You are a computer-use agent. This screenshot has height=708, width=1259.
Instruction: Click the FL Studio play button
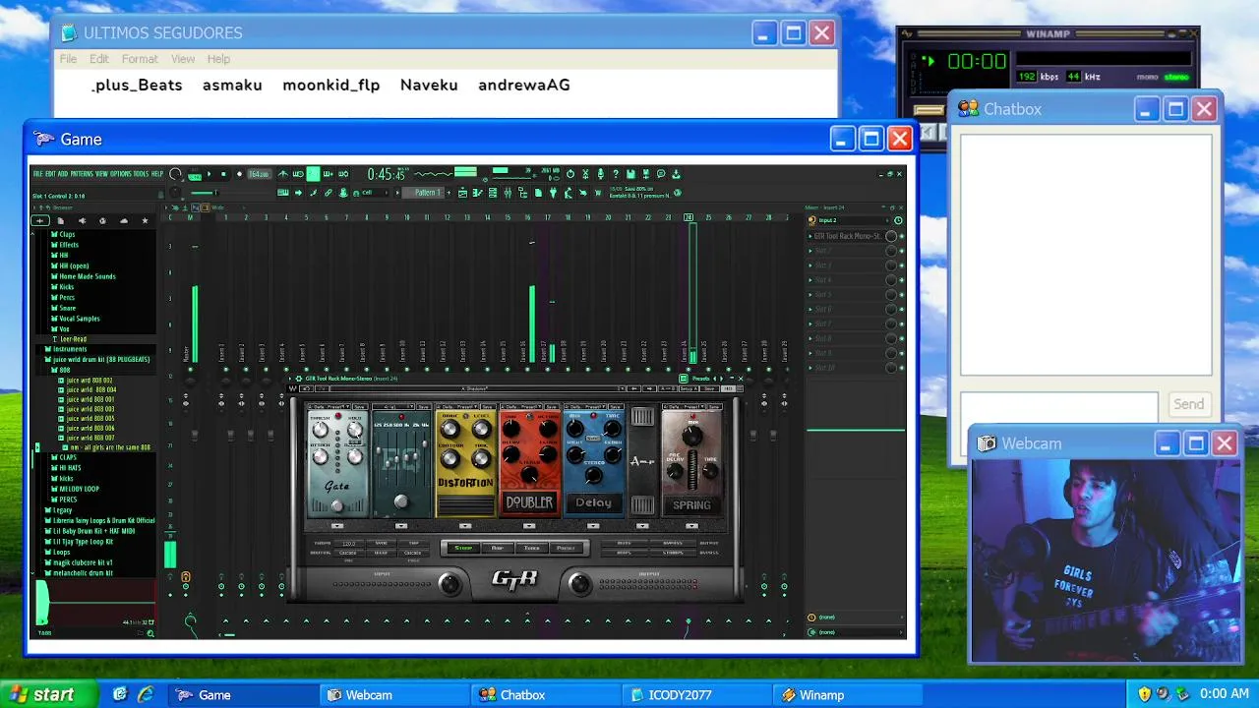210,174
